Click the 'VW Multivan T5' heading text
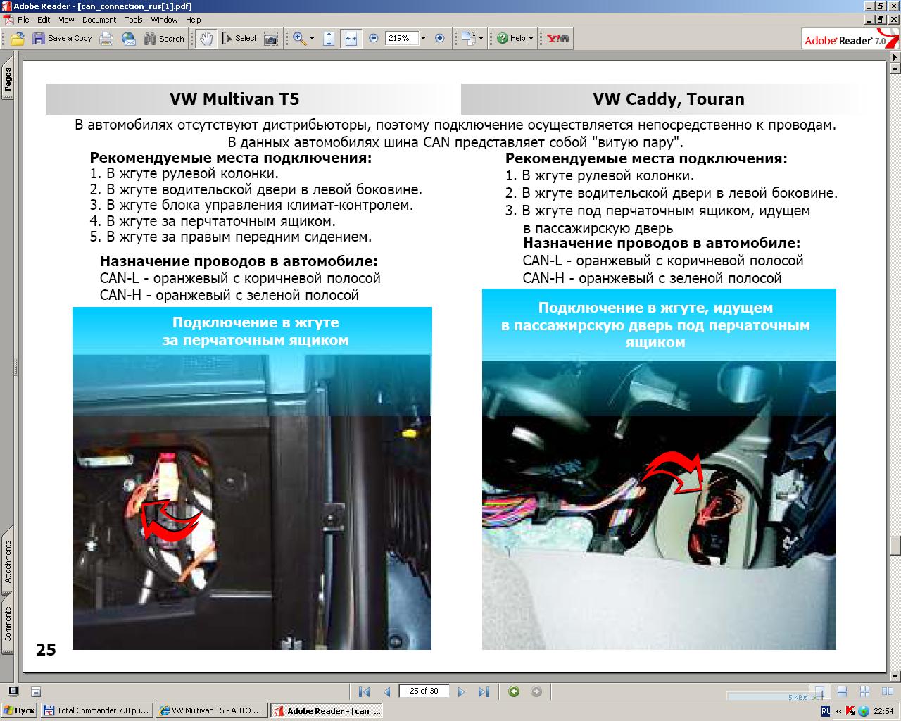901x721 pixels. coord(234,99)
